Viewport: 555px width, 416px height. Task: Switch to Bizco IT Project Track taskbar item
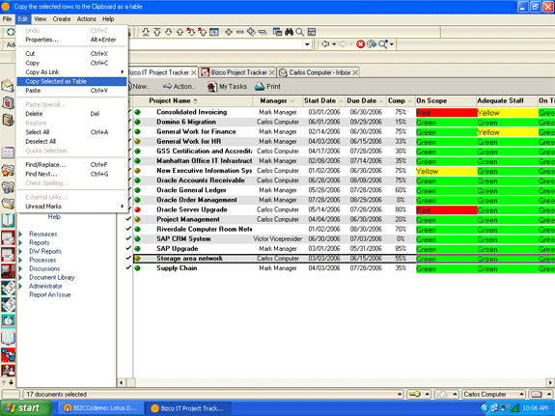coord(188,408)
